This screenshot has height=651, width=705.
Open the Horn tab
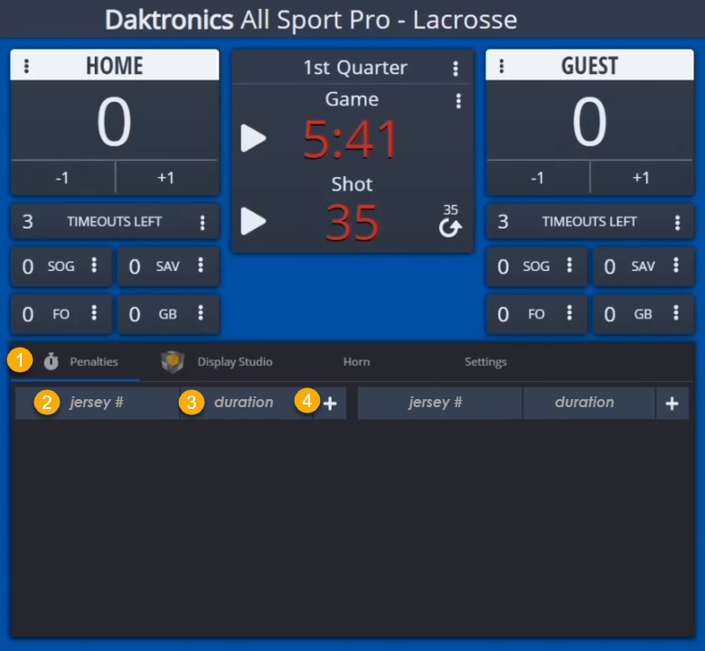tap(356, 362)
